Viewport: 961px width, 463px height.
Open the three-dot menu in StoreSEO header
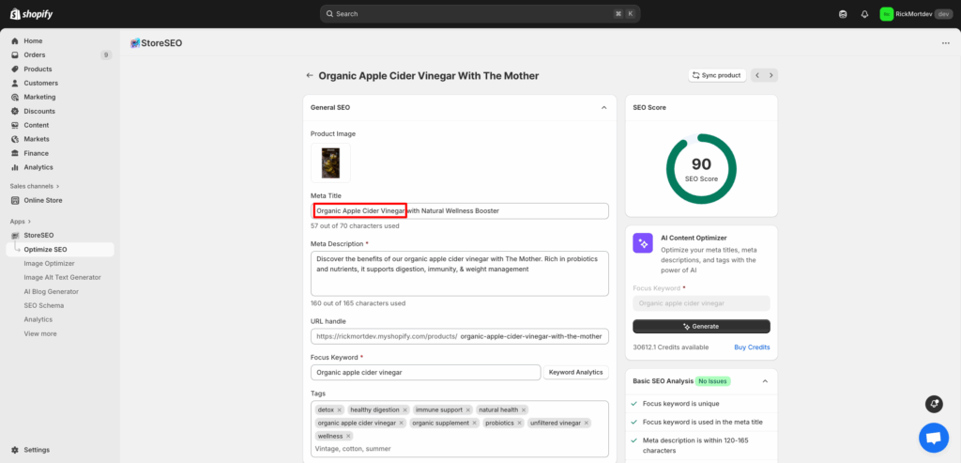(x=943, y=43)
